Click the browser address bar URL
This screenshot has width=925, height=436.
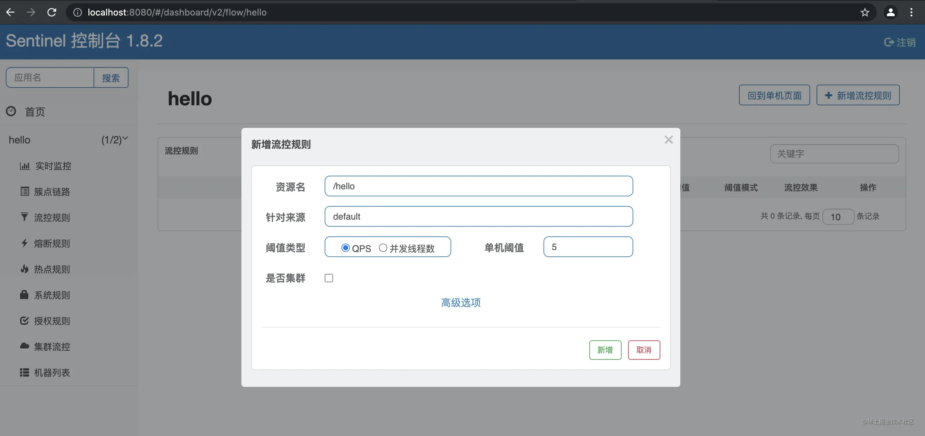point(177,13)
